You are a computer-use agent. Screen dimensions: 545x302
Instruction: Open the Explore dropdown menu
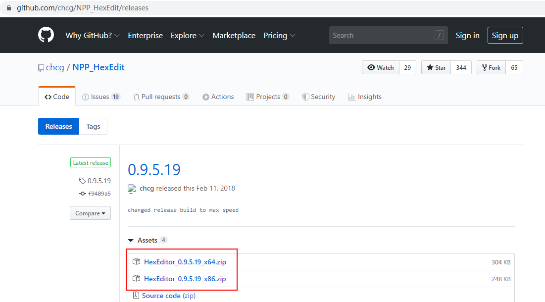click(x=187, y=36)
